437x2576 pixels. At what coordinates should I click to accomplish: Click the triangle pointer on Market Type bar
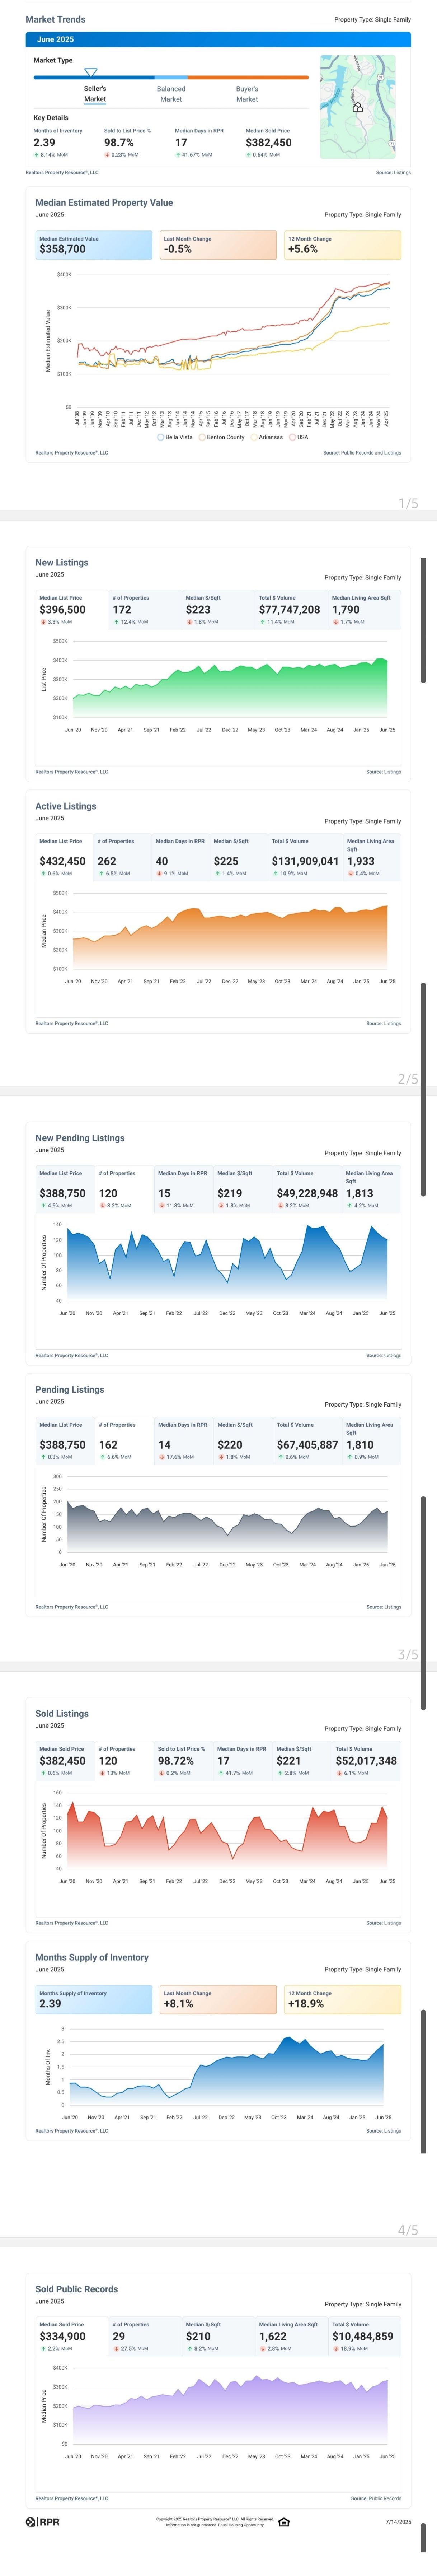(x=91, y=73)
